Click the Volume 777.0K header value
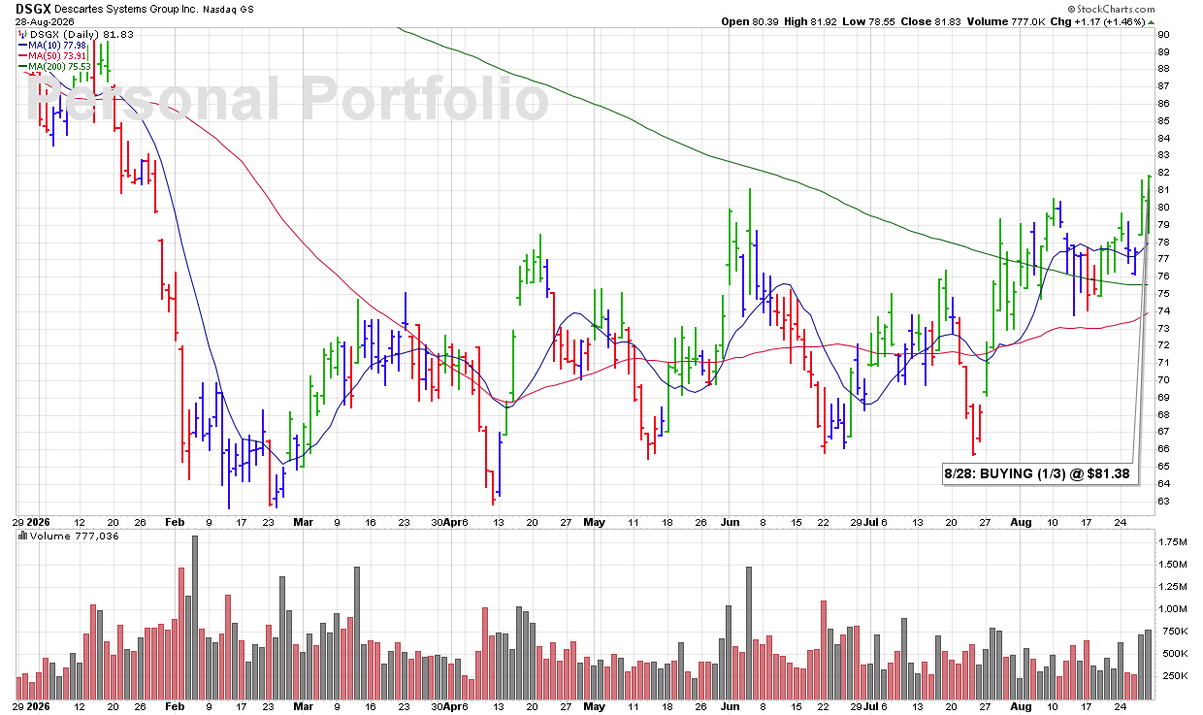 pos(1005,21)
